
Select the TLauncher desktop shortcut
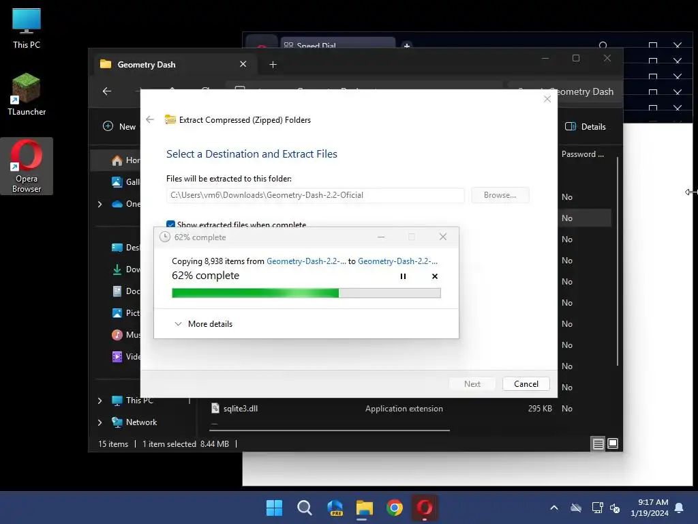point(27,94)
